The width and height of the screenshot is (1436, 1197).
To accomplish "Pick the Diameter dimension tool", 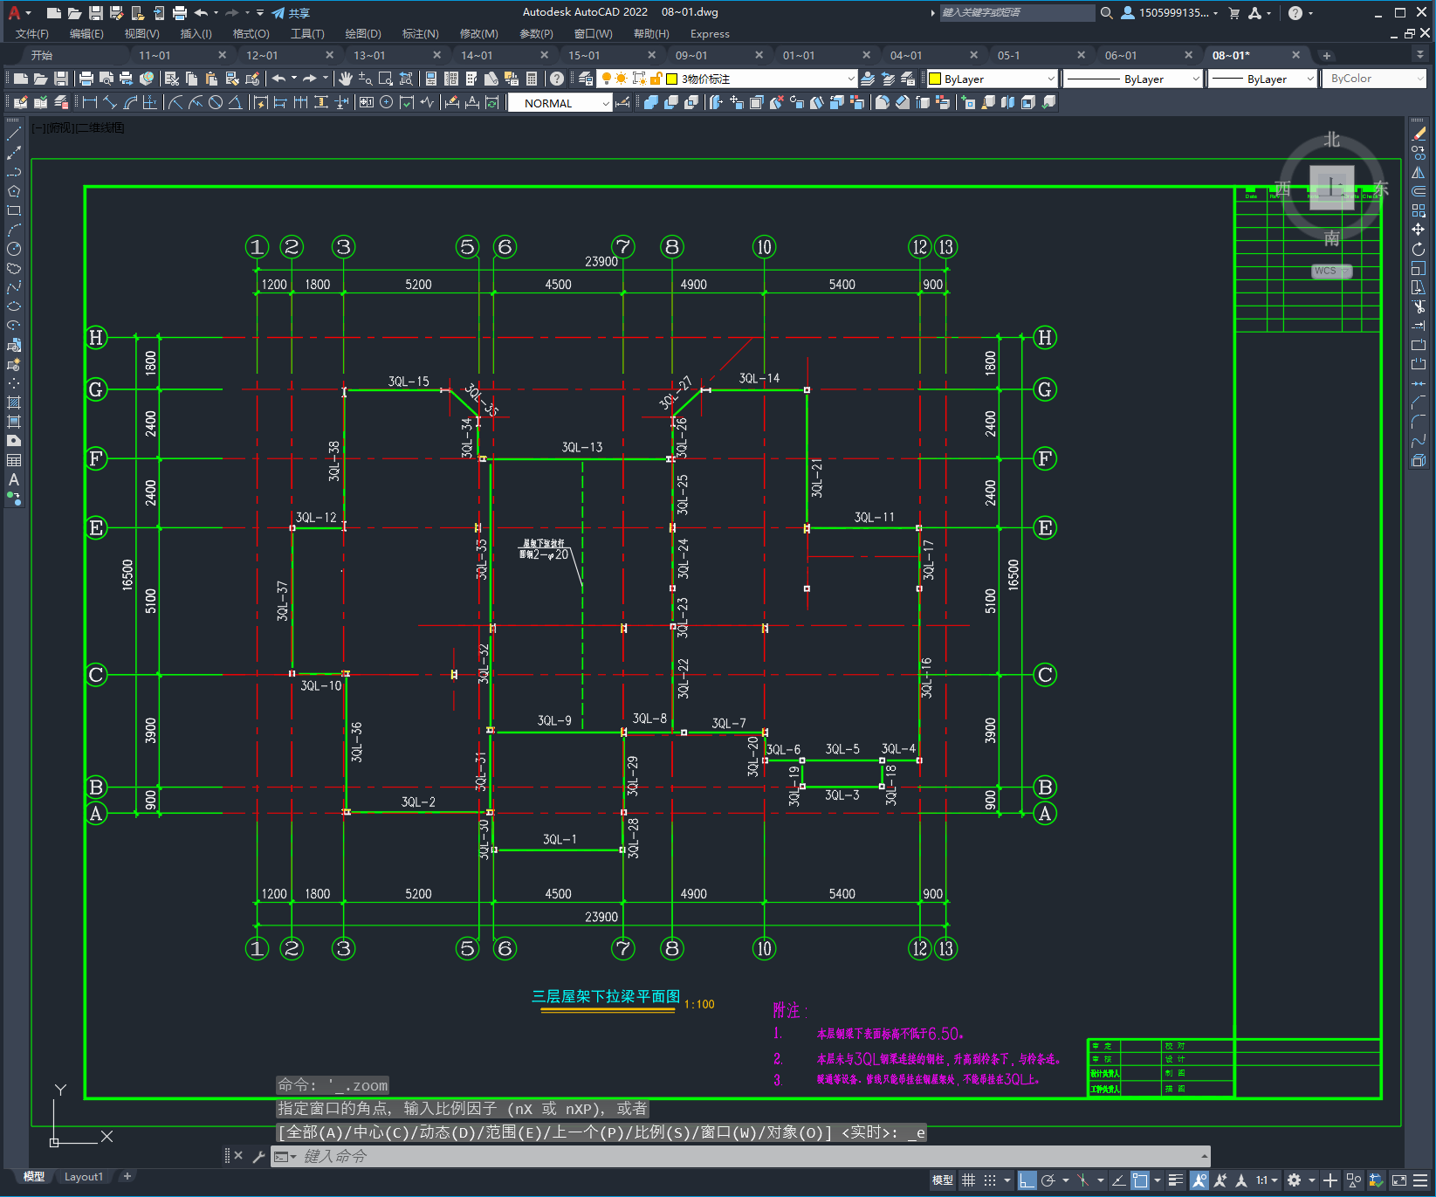I will coord(216,102).
